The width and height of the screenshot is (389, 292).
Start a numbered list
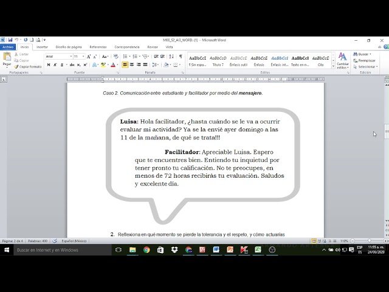[x=135, y=57]
